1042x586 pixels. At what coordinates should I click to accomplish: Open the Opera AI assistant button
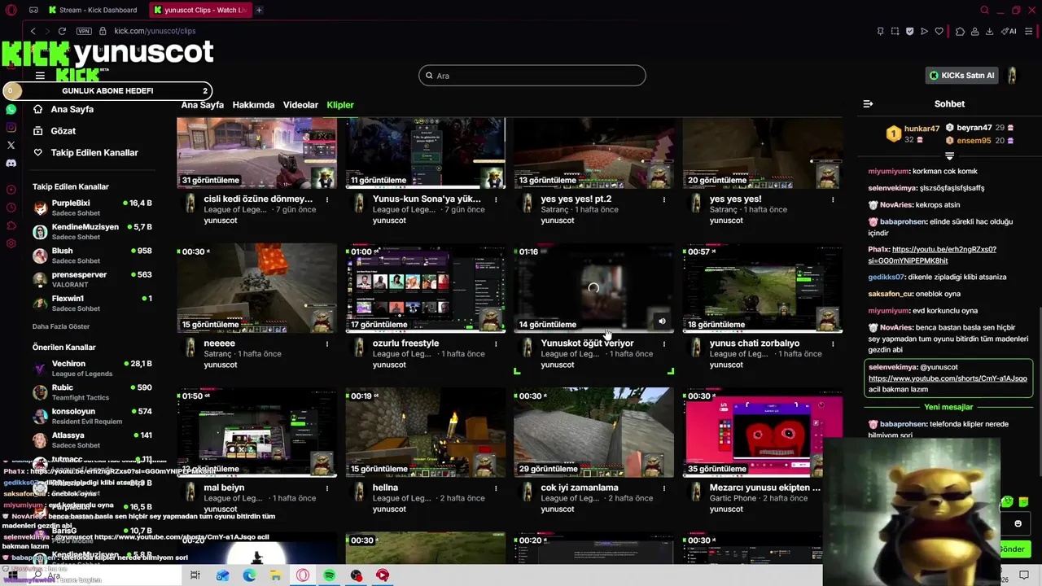[x=1009, y=31]
